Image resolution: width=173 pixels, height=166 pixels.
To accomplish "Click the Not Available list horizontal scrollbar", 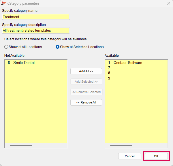I will click(x=36, y=146).
